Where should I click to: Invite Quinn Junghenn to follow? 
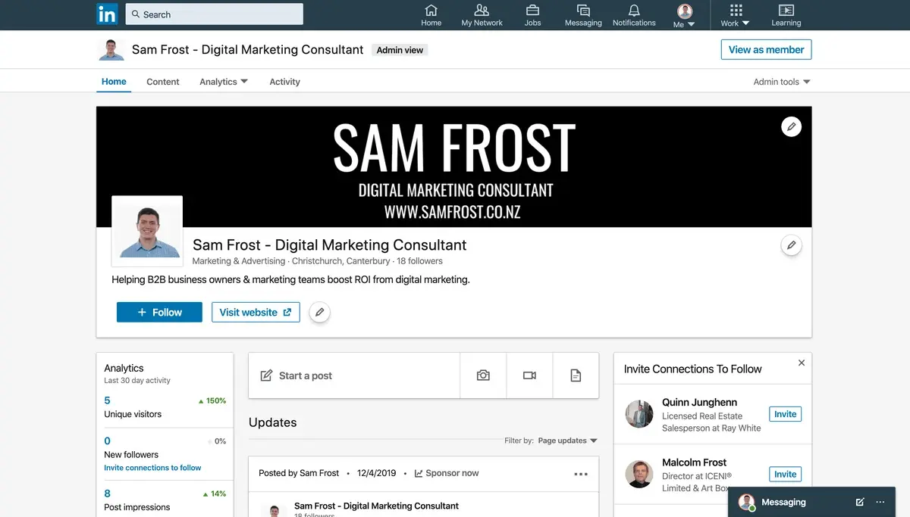tap(785, 414)
